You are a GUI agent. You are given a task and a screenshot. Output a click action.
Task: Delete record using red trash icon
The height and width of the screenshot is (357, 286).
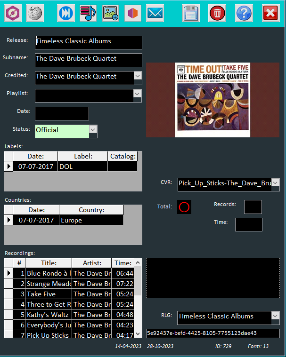point(217,13)
